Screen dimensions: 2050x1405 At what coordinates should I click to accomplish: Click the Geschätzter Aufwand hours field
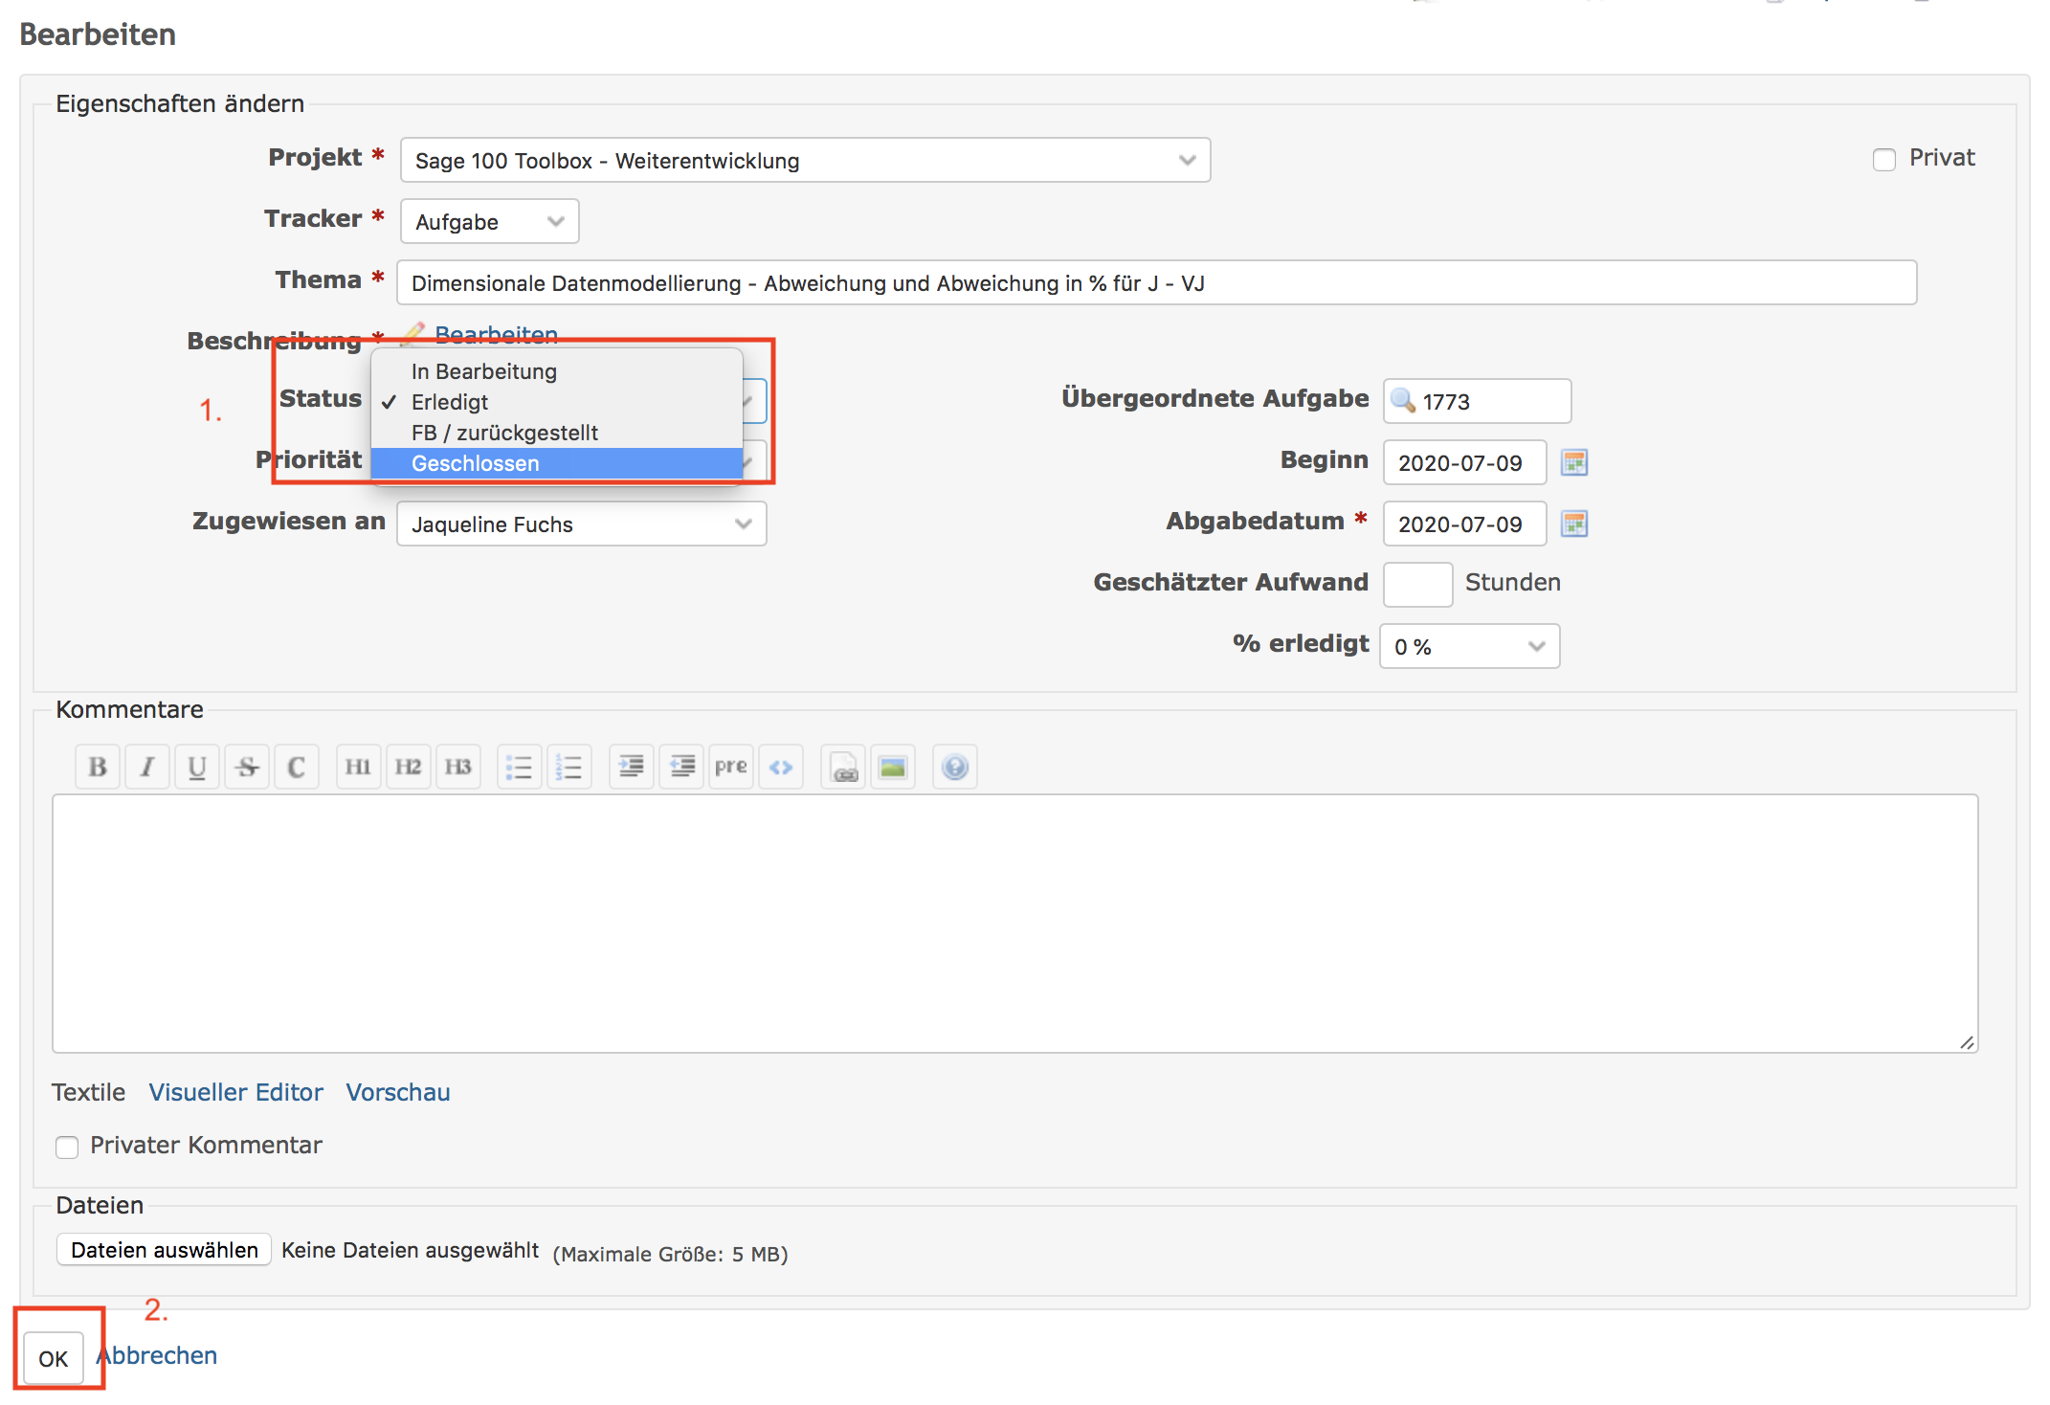(x=1416, y=584)
